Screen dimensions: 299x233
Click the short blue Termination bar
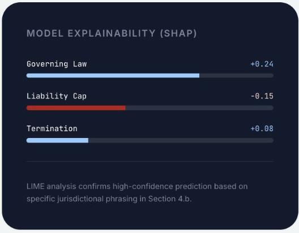[x=57, y=140]
